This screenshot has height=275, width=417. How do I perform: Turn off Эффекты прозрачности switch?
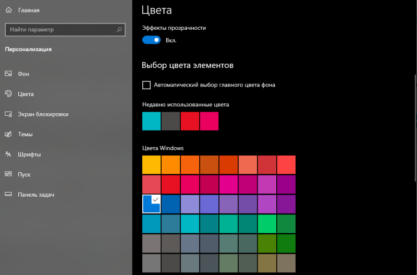151,40
